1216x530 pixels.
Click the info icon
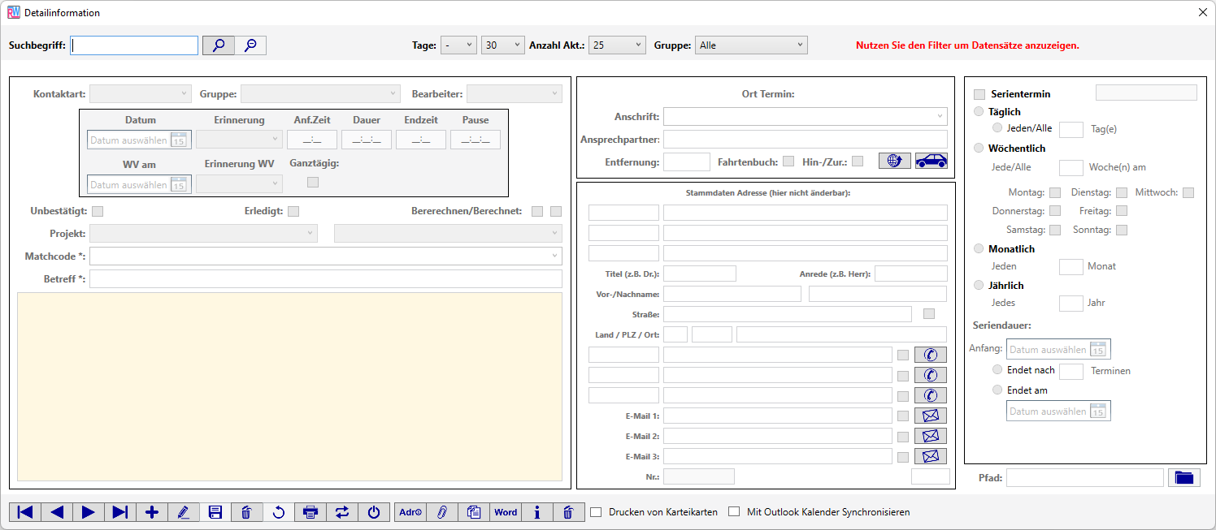(537, 512)
